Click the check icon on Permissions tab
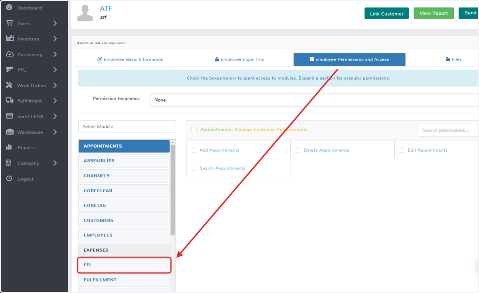Screen dimensions: 479x293 click(x=312, y=59)
